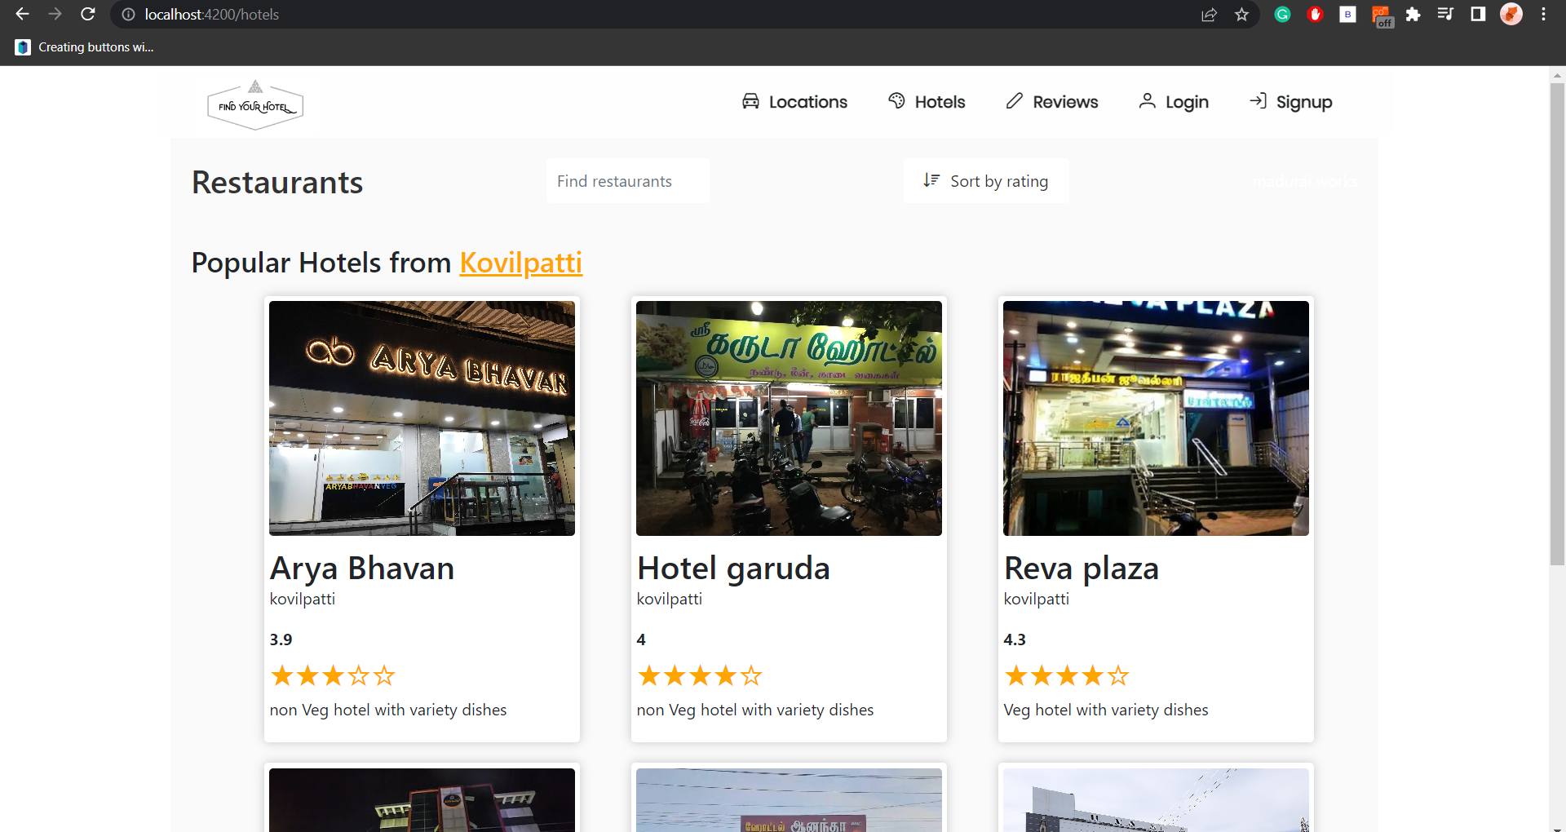Open the Hotel garuda photo
Viewport: 1566px width, 832px height.
(x=789, y=418)
